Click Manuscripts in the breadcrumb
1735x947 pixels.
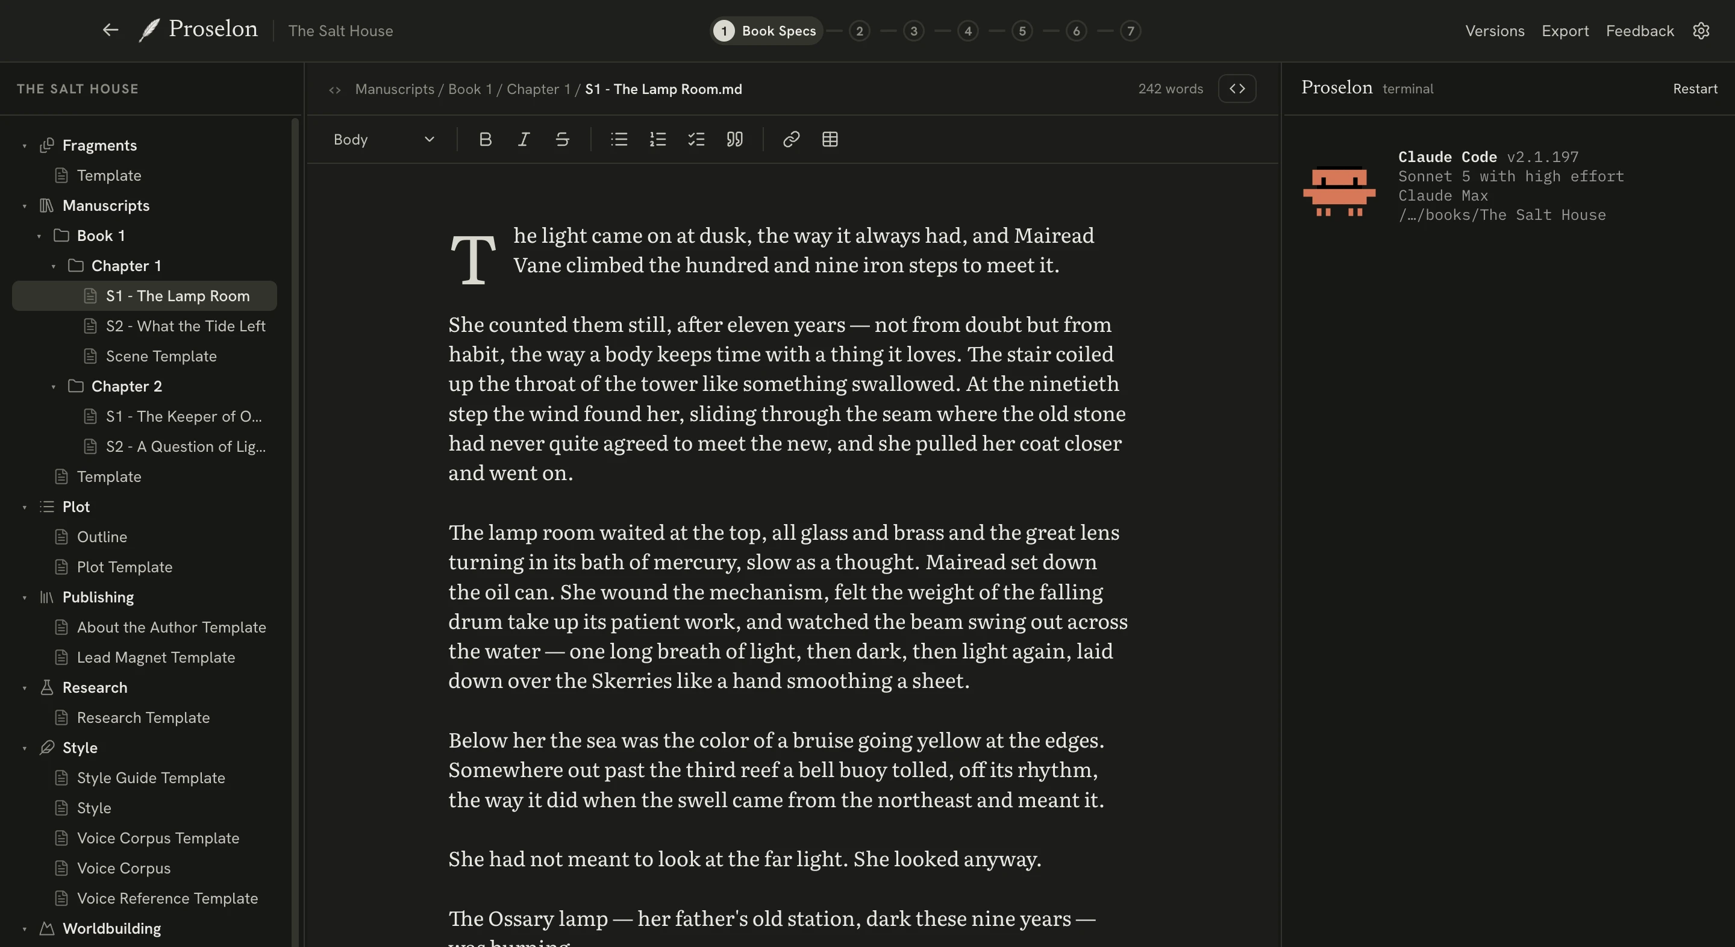point(395,89)
